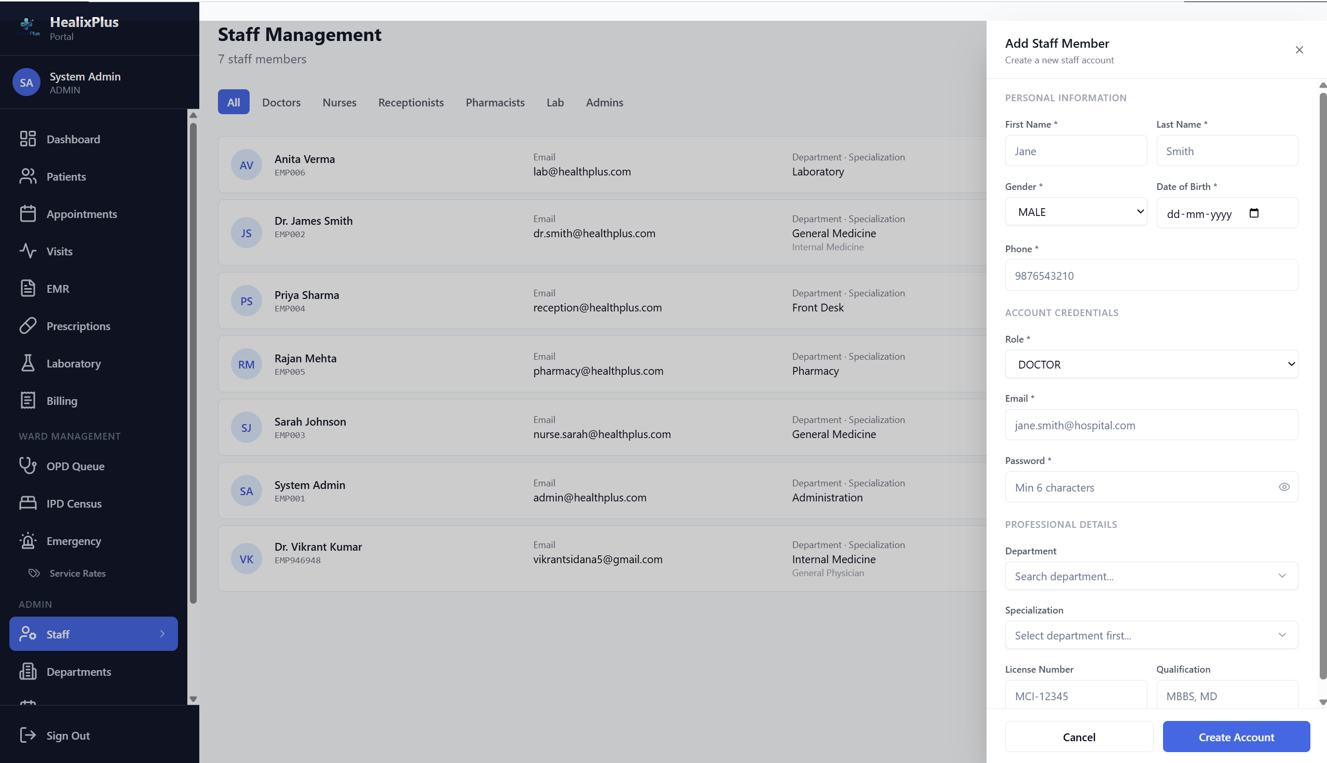Click the Email input field

pyautogui.click(x=1151, y=425)
